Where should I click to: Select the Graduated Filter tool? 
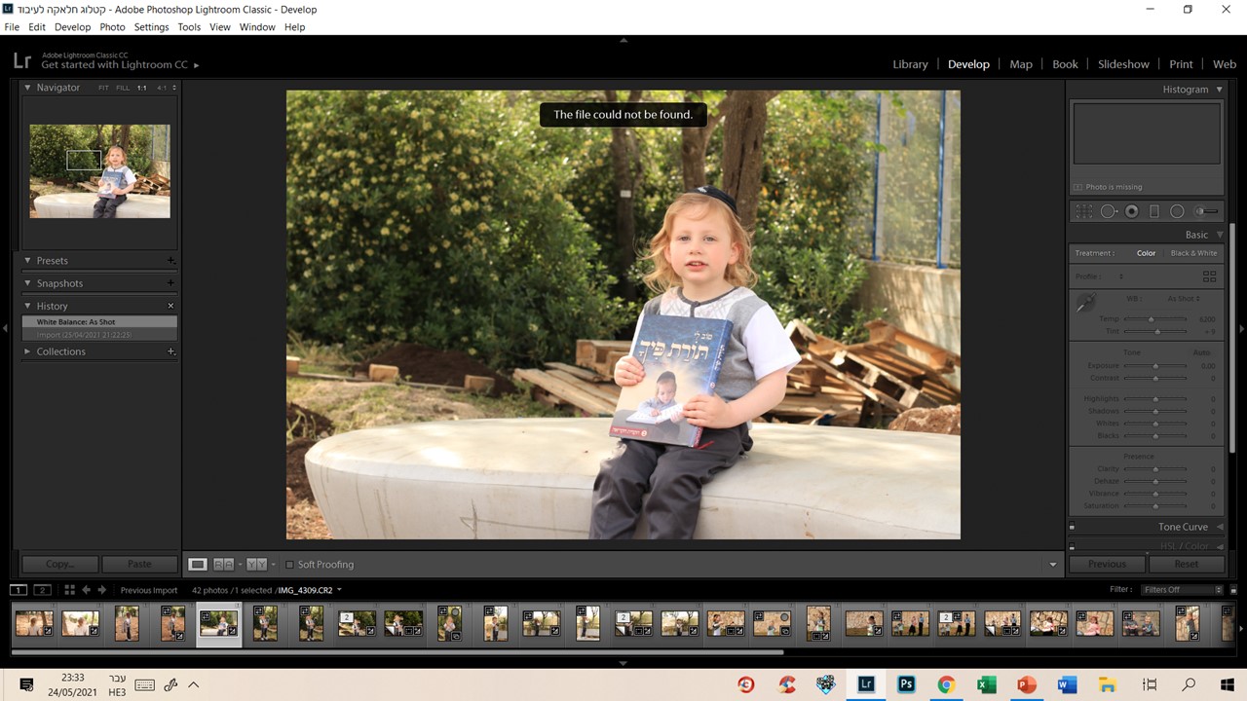click(x=1154, y=211)
